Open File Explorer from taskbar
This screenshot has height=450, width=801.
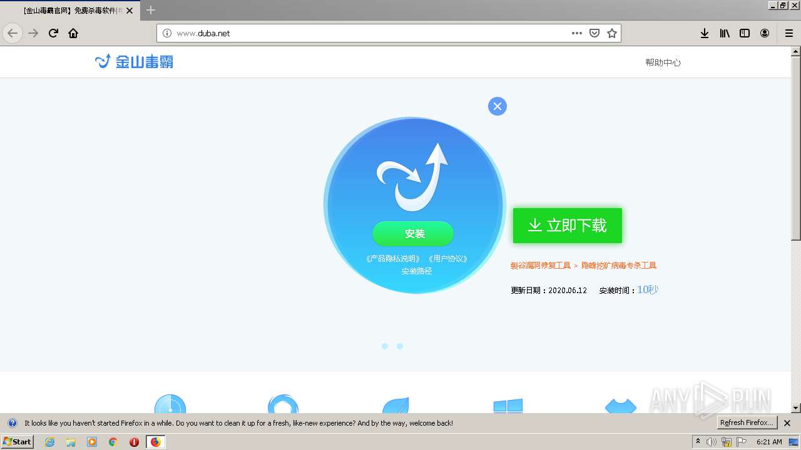(x=71, y=442)
